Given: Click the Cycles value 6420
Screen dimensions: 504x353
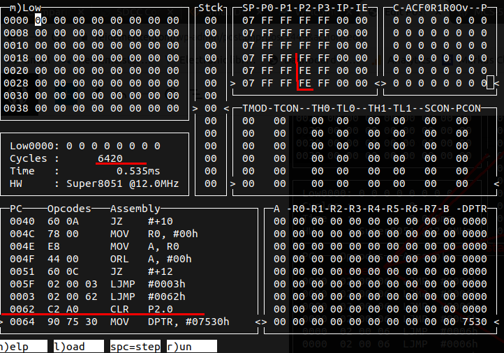Looking at the screenshot, I should pos(110,158).
